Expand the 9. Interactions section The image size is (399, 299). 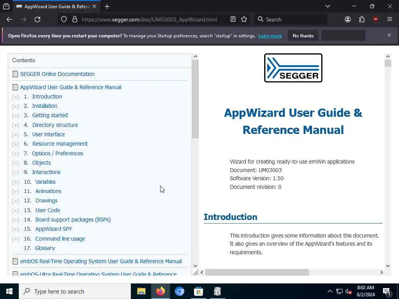16,172
